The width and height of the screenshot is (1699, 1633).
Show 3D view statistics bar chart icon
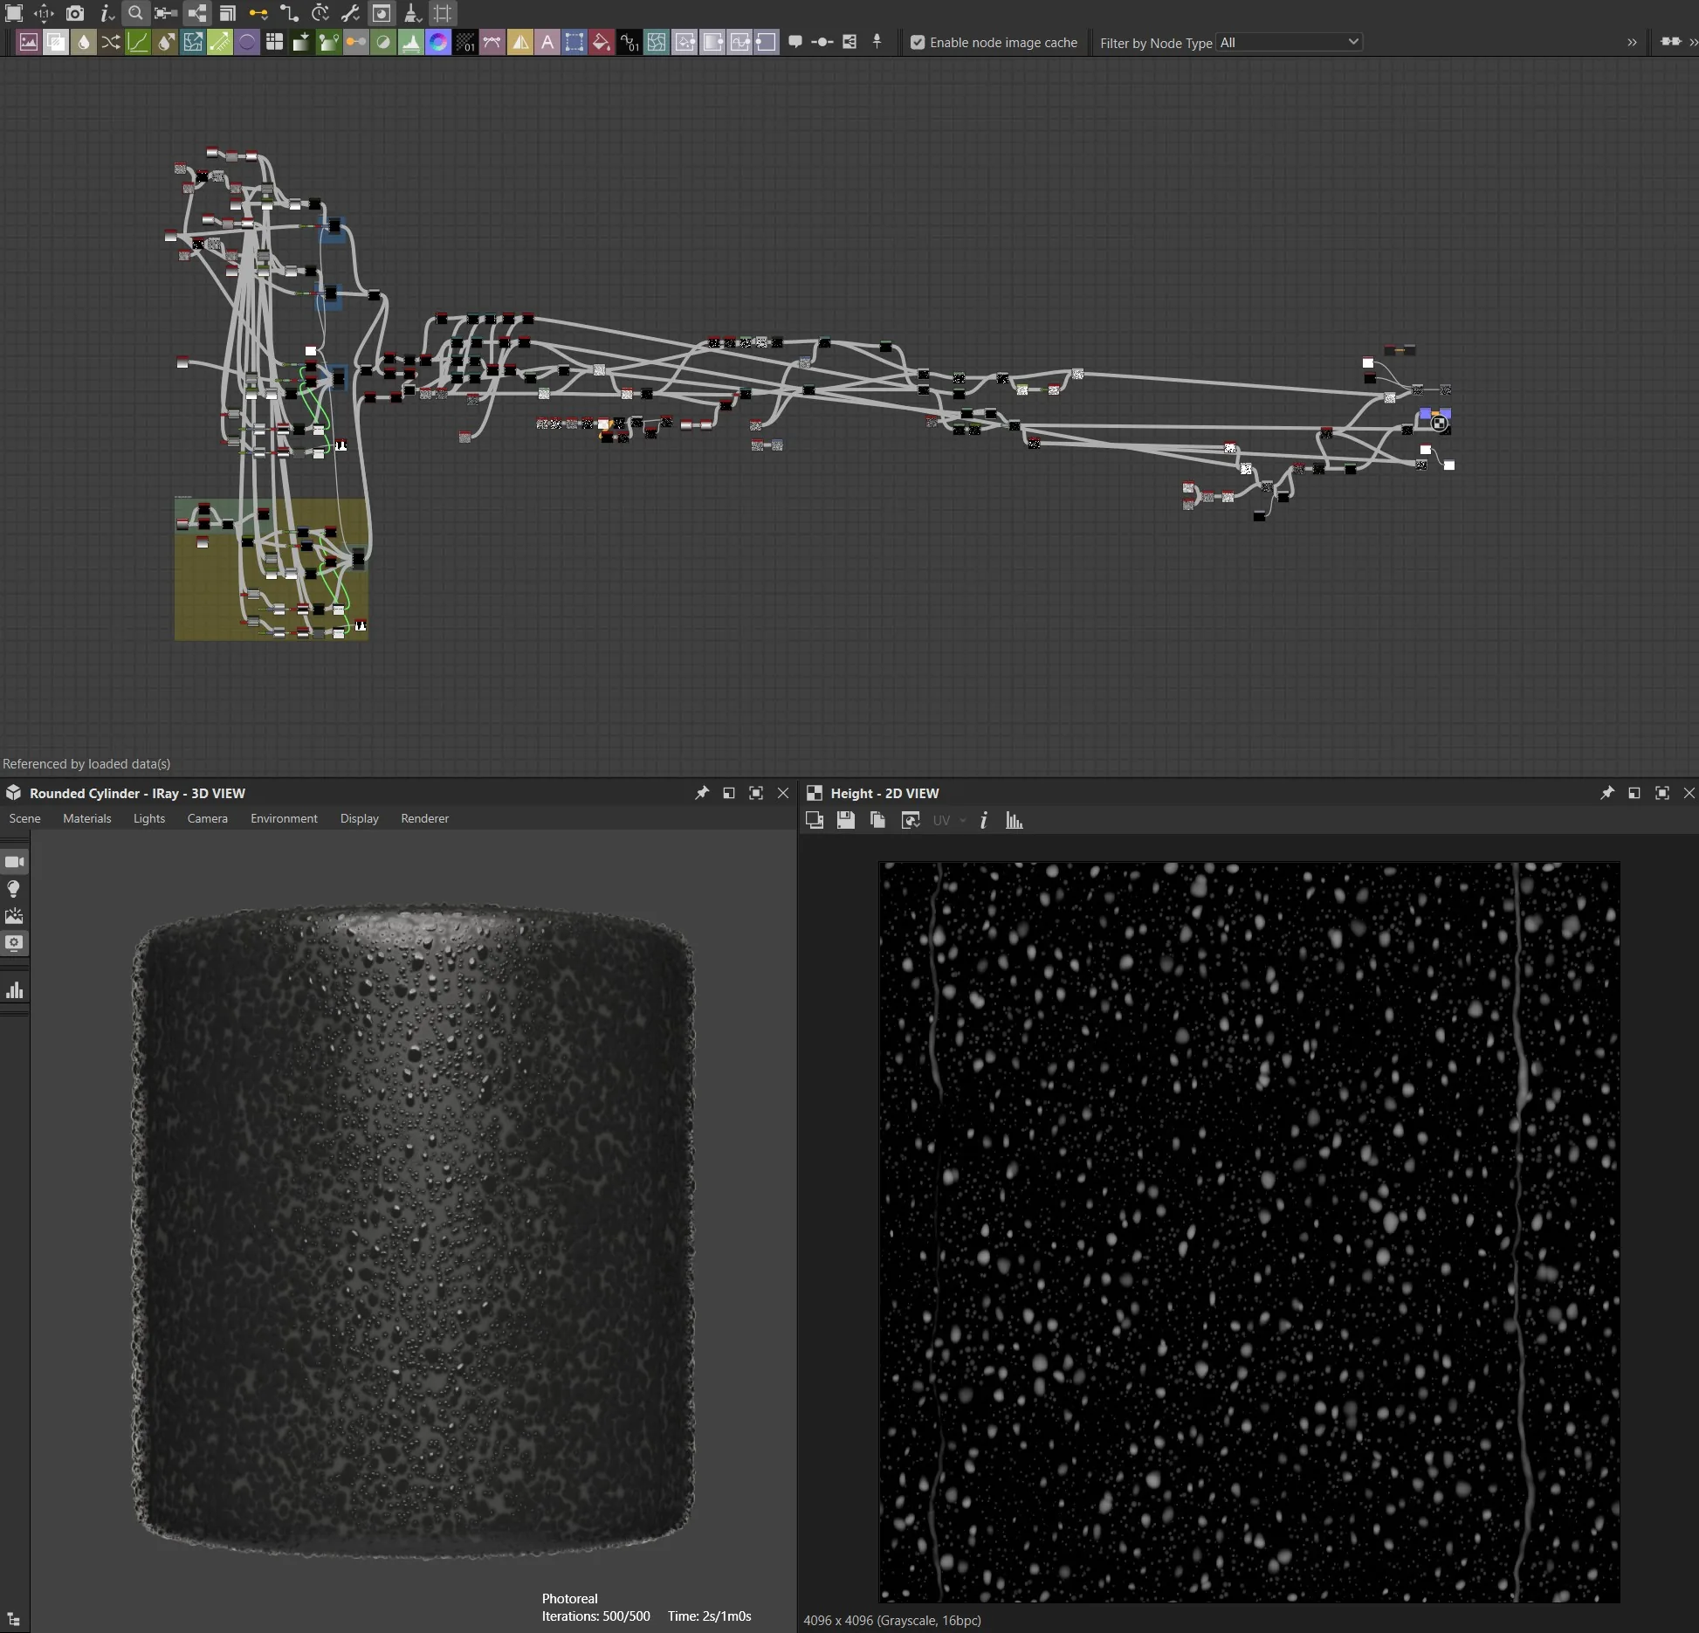(x=14, y=989)
